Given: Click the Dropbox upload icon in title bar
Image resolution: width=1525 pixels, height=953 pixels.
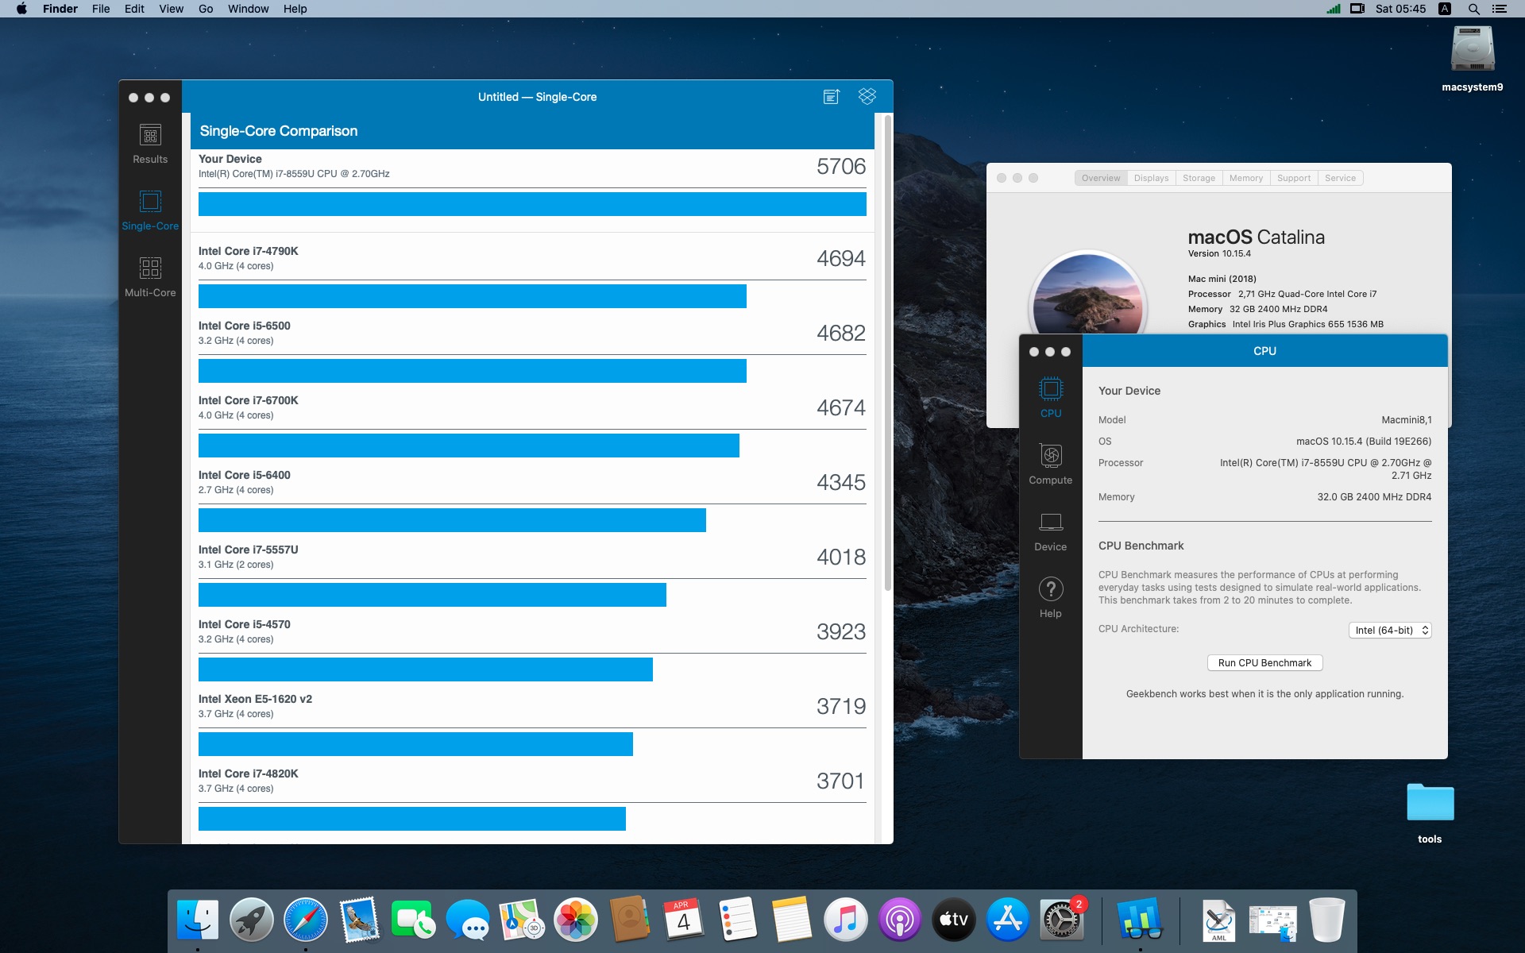Looking at the screenshot, I should (x=867, y=96).
